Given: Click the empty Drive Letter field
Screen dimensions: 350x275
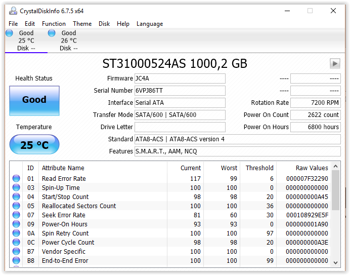Looking at the screenshot, I should (x=180, y=127).
